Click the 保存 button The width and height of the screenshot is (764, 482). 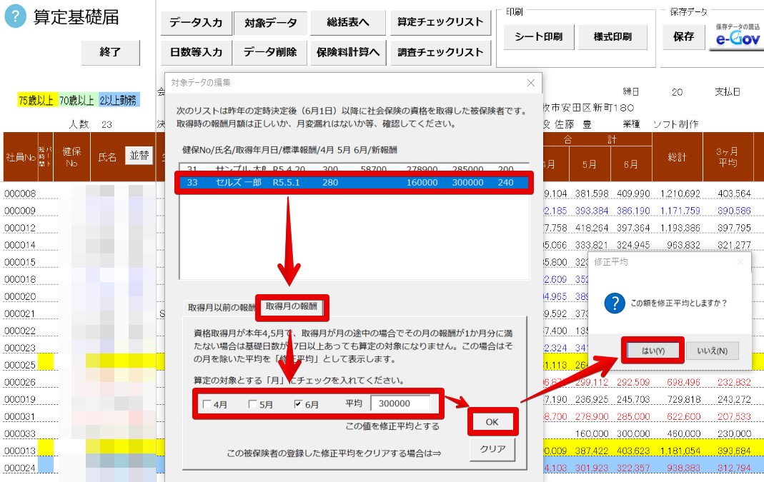[x=683, y=36]
